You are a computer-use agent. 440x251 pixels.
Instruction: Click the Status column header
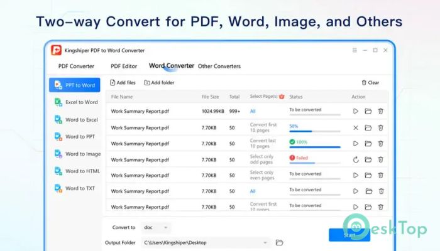coord(296,97)
